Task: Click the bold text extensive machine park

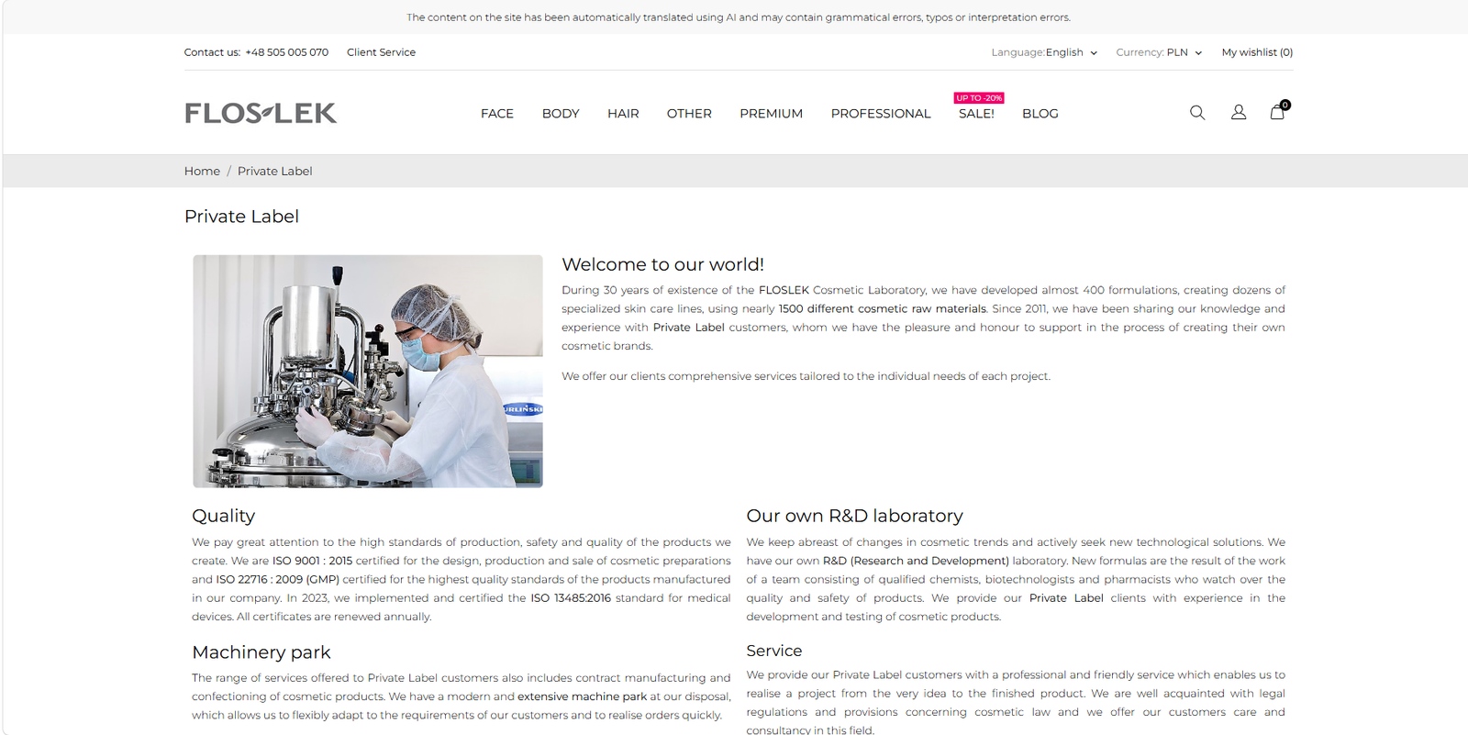Action: (582, 696)
